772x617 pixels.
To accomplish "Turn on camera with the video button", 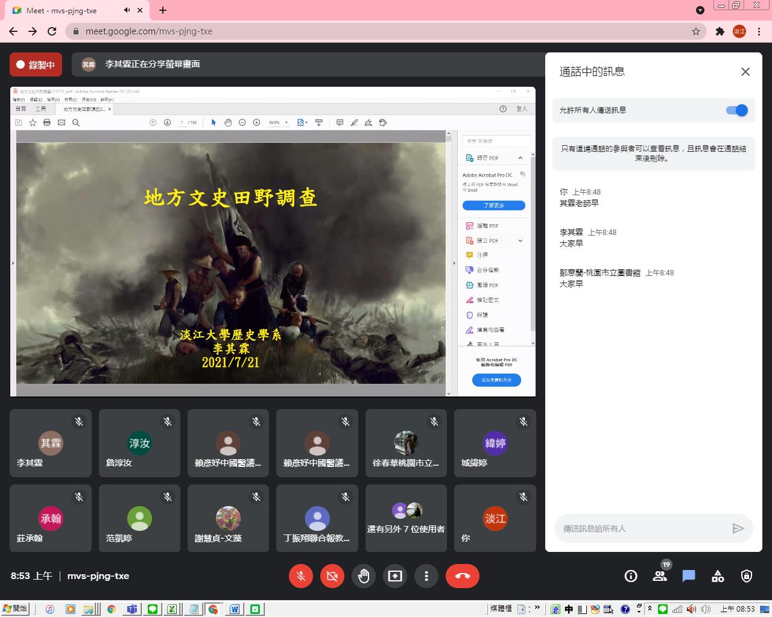I will click(332, 576).
